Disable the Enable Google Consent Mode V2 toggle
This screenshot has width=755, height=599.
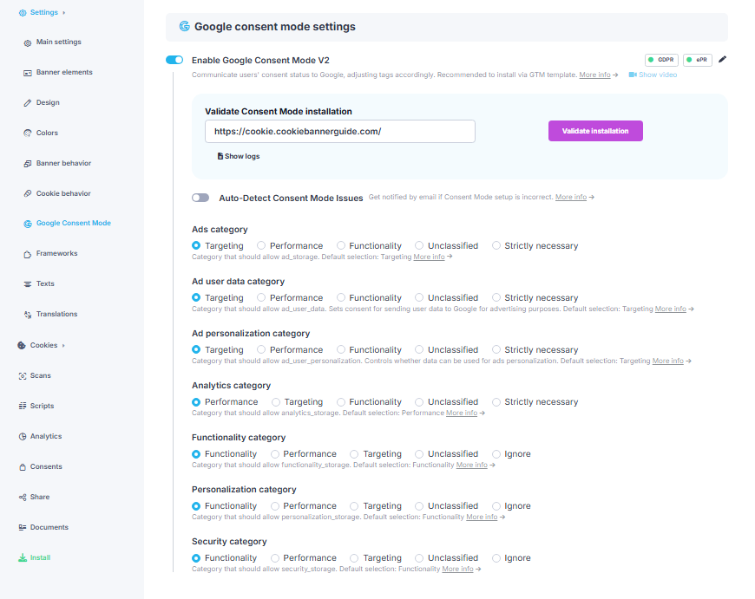(x=174, y=60)
